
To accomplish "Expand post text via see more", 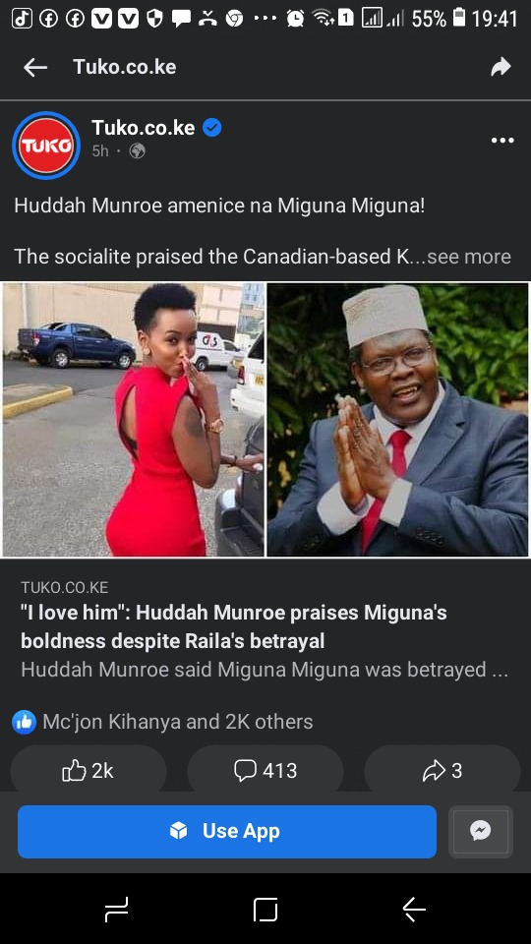I will click(469, 257).
